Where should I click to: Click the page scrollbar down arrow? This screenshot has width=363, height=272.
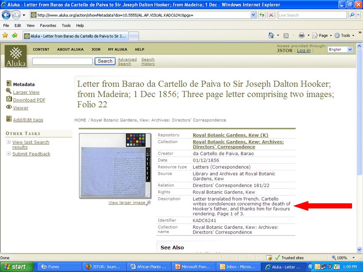[359, 250]
